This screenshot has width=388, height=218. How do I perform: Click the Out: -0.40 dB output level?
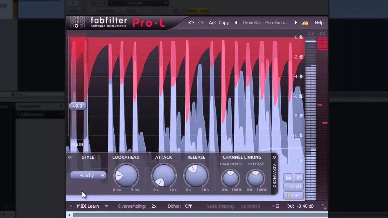point(300,206)
